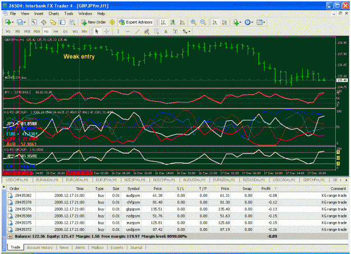Select the M5 timeframe
Viewport: 351px width, 254px height.
point(17,31)
